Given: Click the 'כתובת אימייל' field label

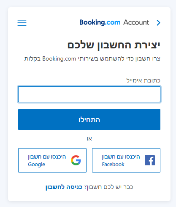Looking at the screenshot, I should click(x=144, y=80).
